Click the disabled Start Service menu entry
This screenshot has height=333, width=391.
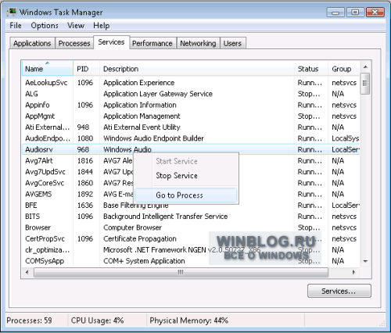pyautogui.click(x=186, y=161)
